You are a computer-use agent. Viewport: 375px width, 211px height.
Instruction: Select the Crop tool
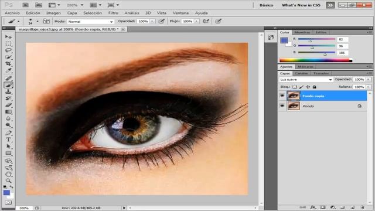pyautogui.click(x=8, y=64)
